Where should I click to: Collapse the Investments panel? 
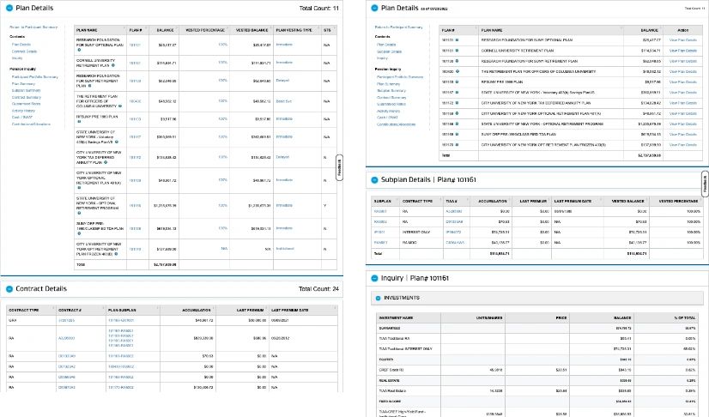(378, 299)
